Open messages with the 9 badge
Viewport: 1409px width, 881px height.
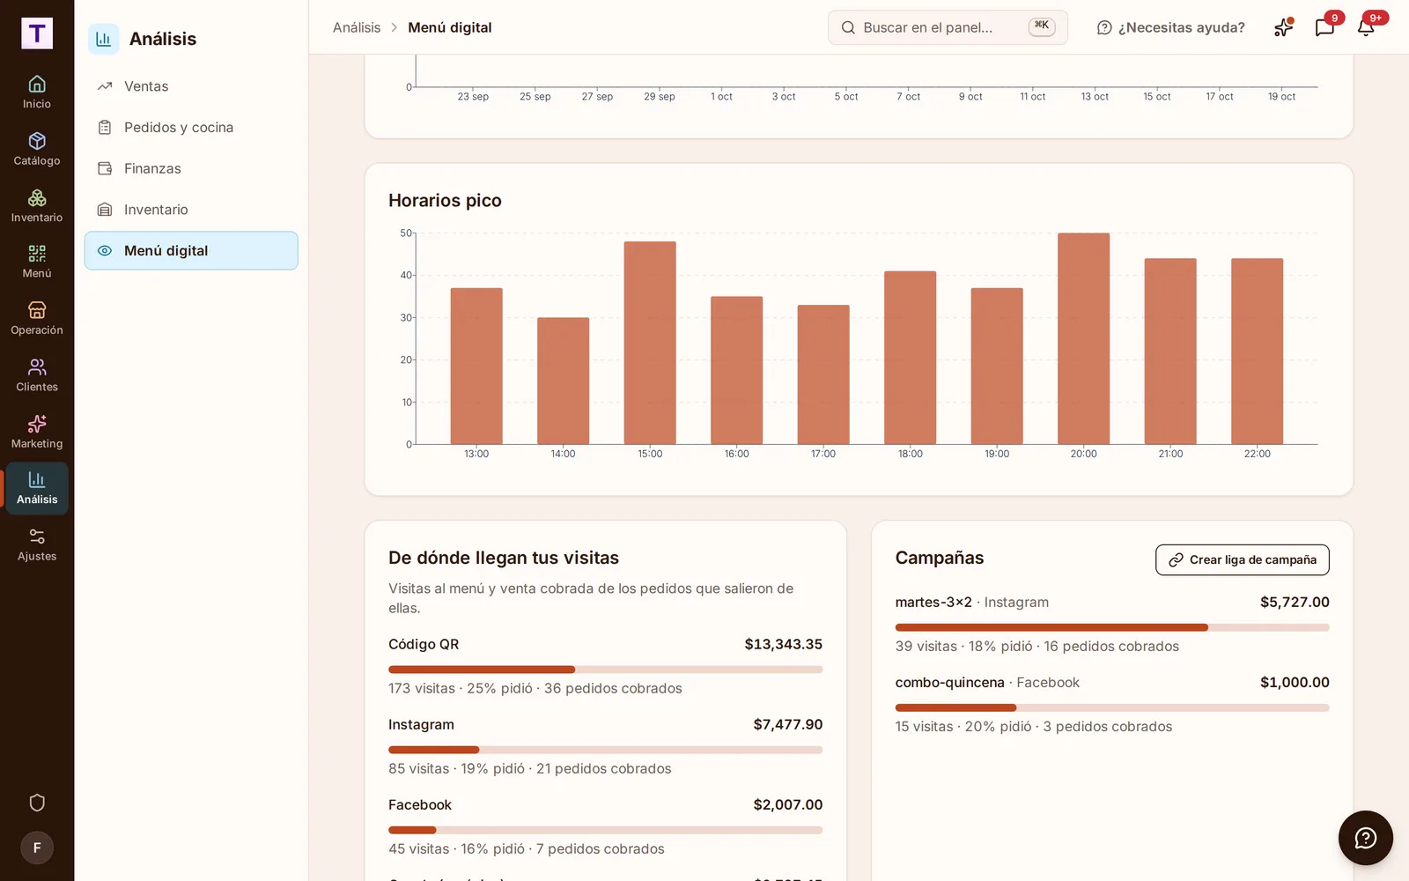[1324, 27]
